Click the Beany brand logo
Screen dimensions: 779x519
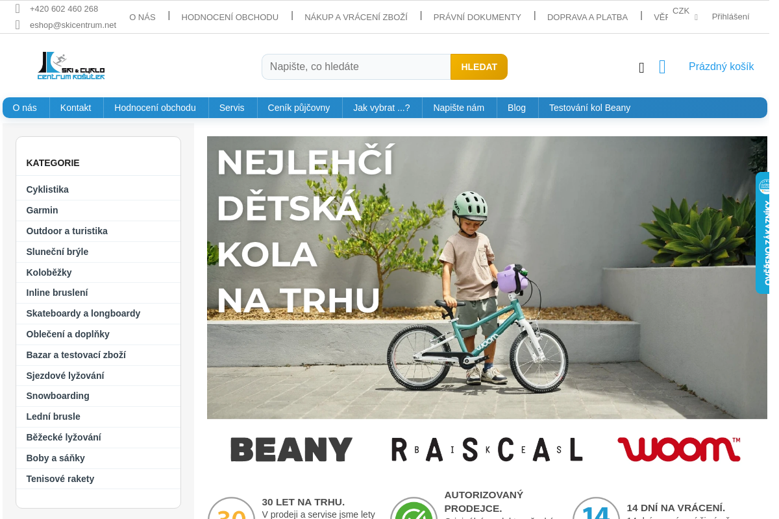click(x=291, y=450)
